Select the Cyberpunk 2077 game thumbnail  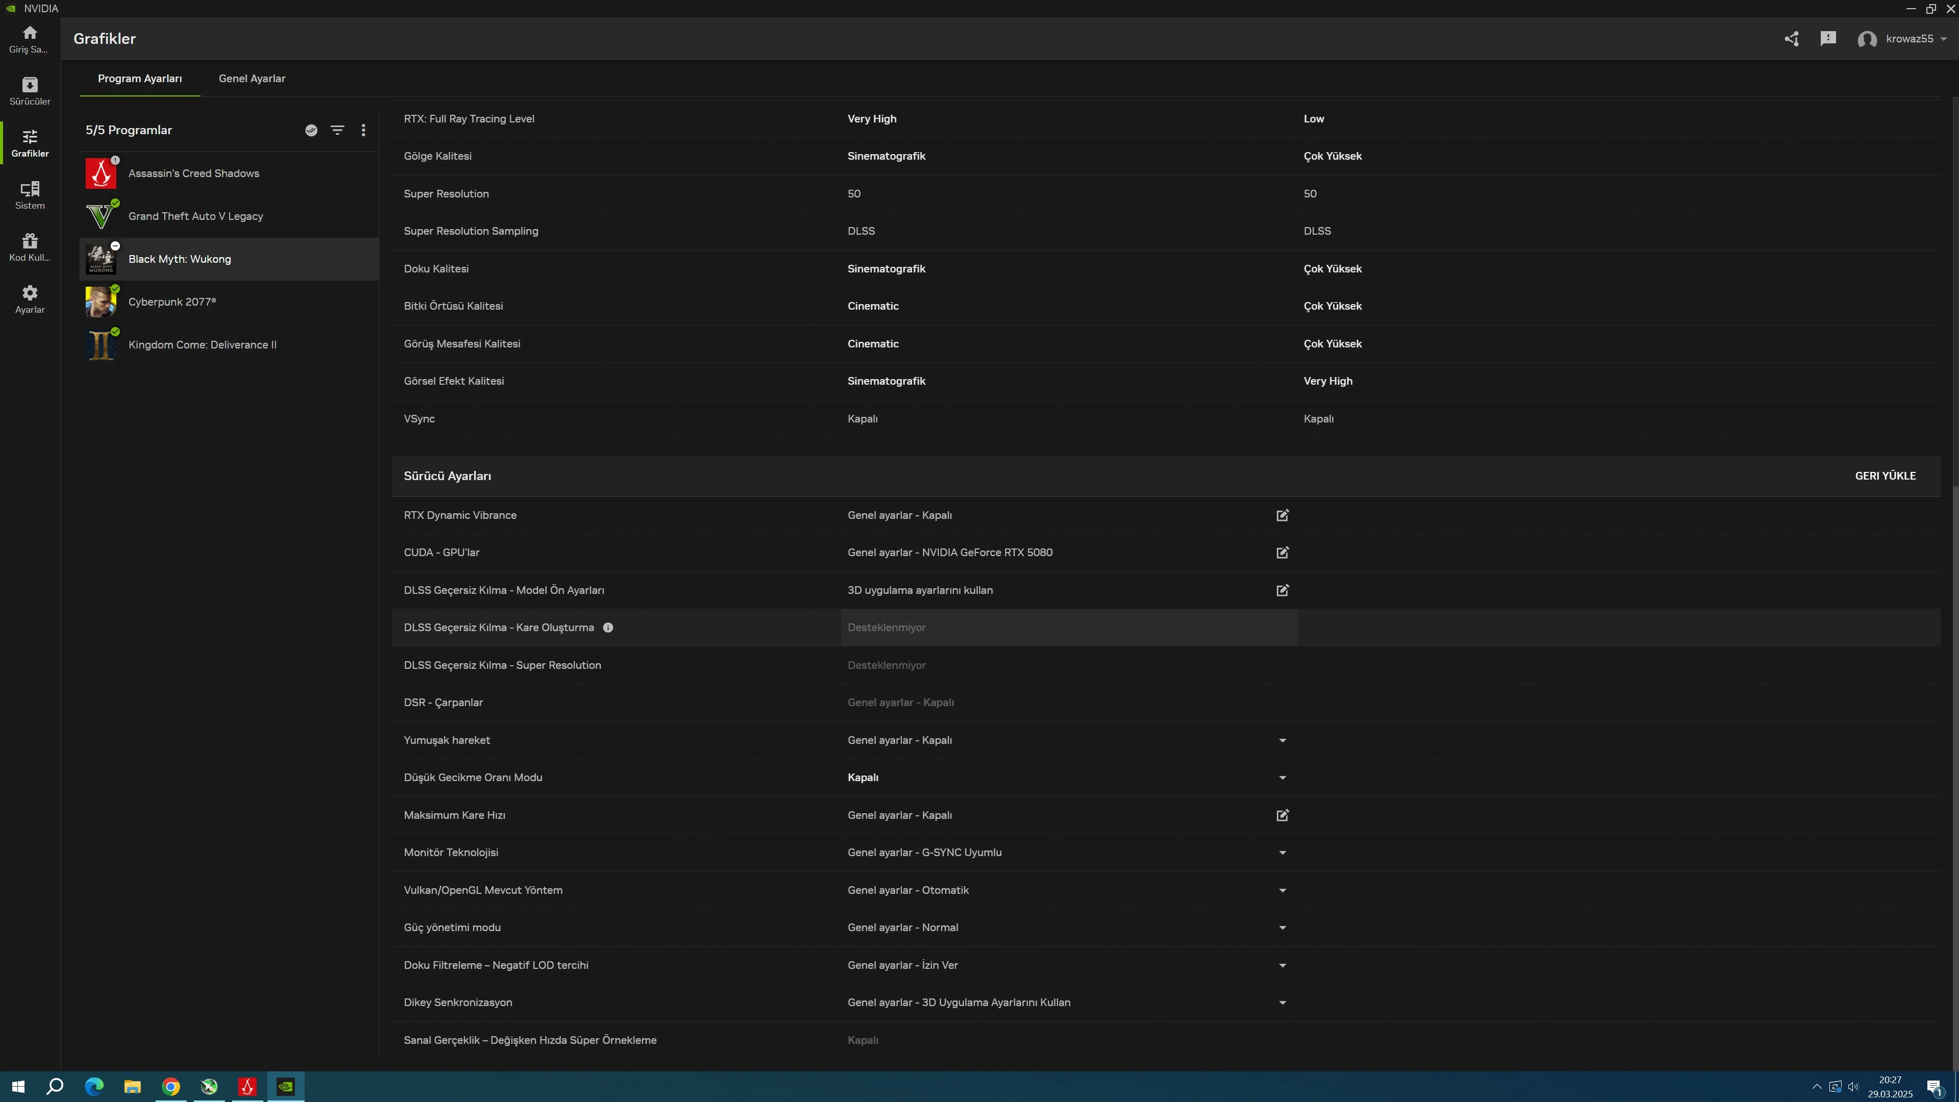(101, 302)
